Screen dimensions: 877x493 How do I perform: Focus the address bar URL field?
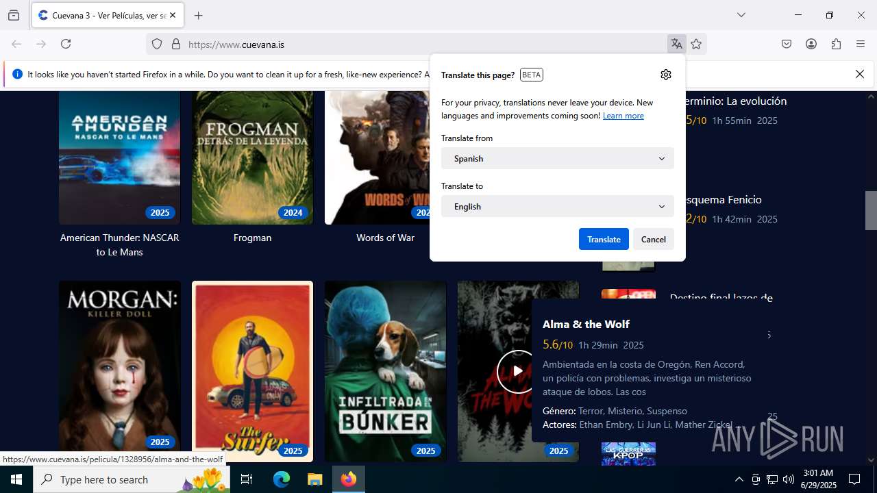(425, 45)
